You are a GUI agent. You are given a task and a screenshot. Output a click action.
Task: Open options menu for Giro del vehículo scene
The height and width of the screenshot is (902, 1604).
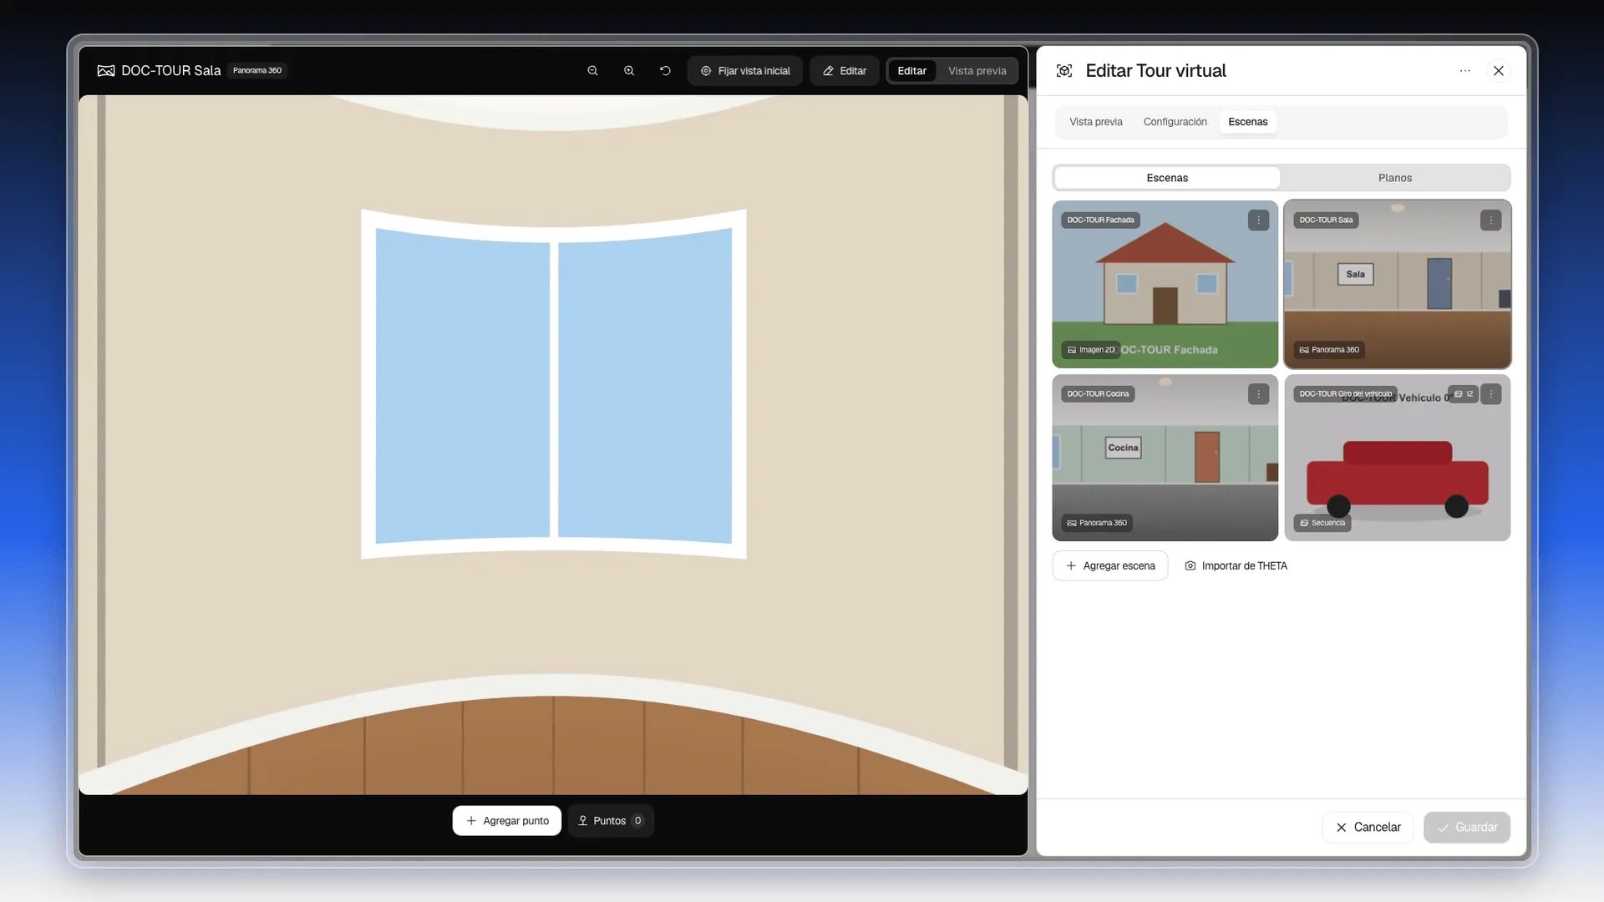tap(1490, 394)
